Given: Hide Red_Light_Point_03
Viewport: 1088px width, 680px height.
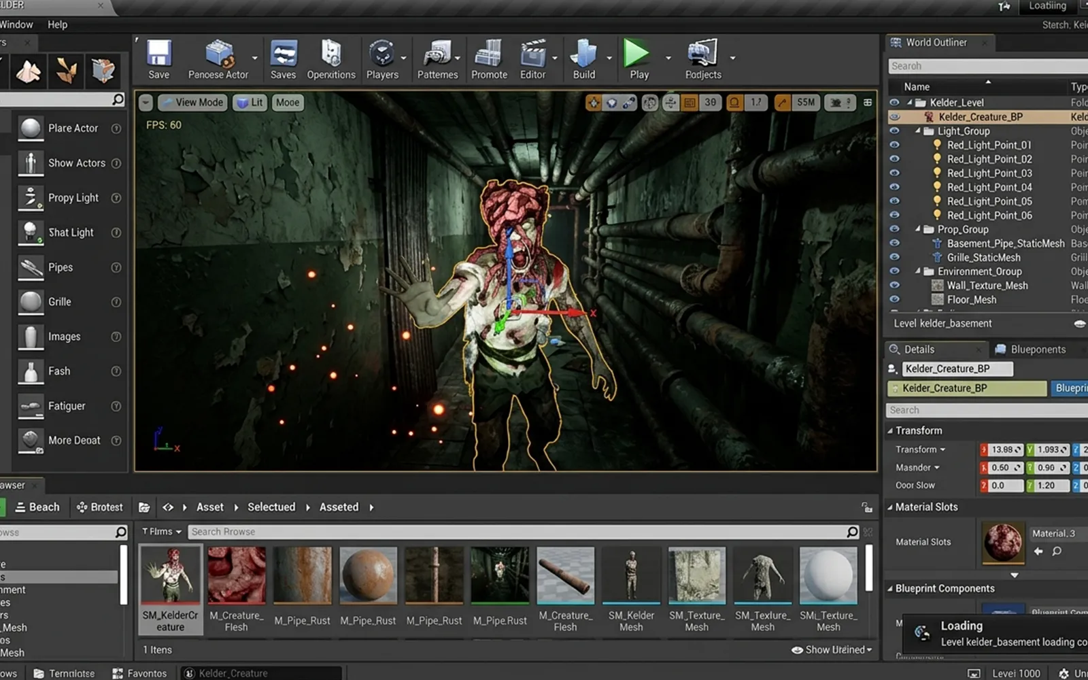Looking at the screenshot, I should click(894, 173).
